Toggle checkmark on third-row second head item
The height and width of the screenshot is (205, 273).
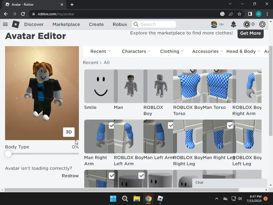pyautogui.click(x=141, y=176)
